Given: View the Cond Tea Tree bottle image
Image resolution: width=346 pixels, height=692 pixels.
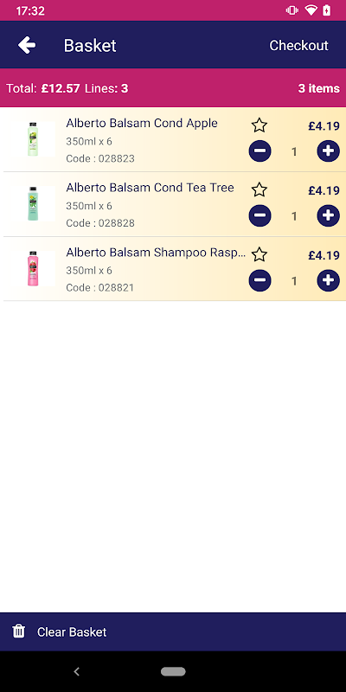Looking at the screenshot, I should pos(34,203).
